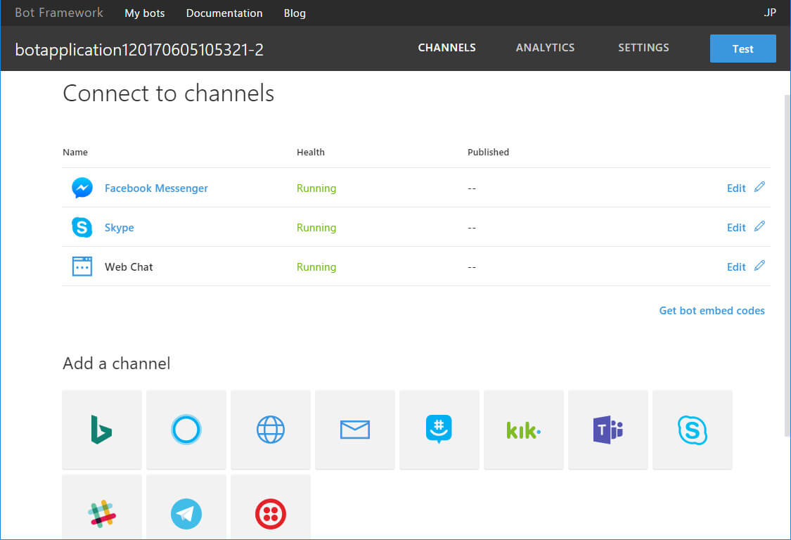791x540 pixels.
Task: Add the Twilio SMS channel
Action: [x=271, y=507]
